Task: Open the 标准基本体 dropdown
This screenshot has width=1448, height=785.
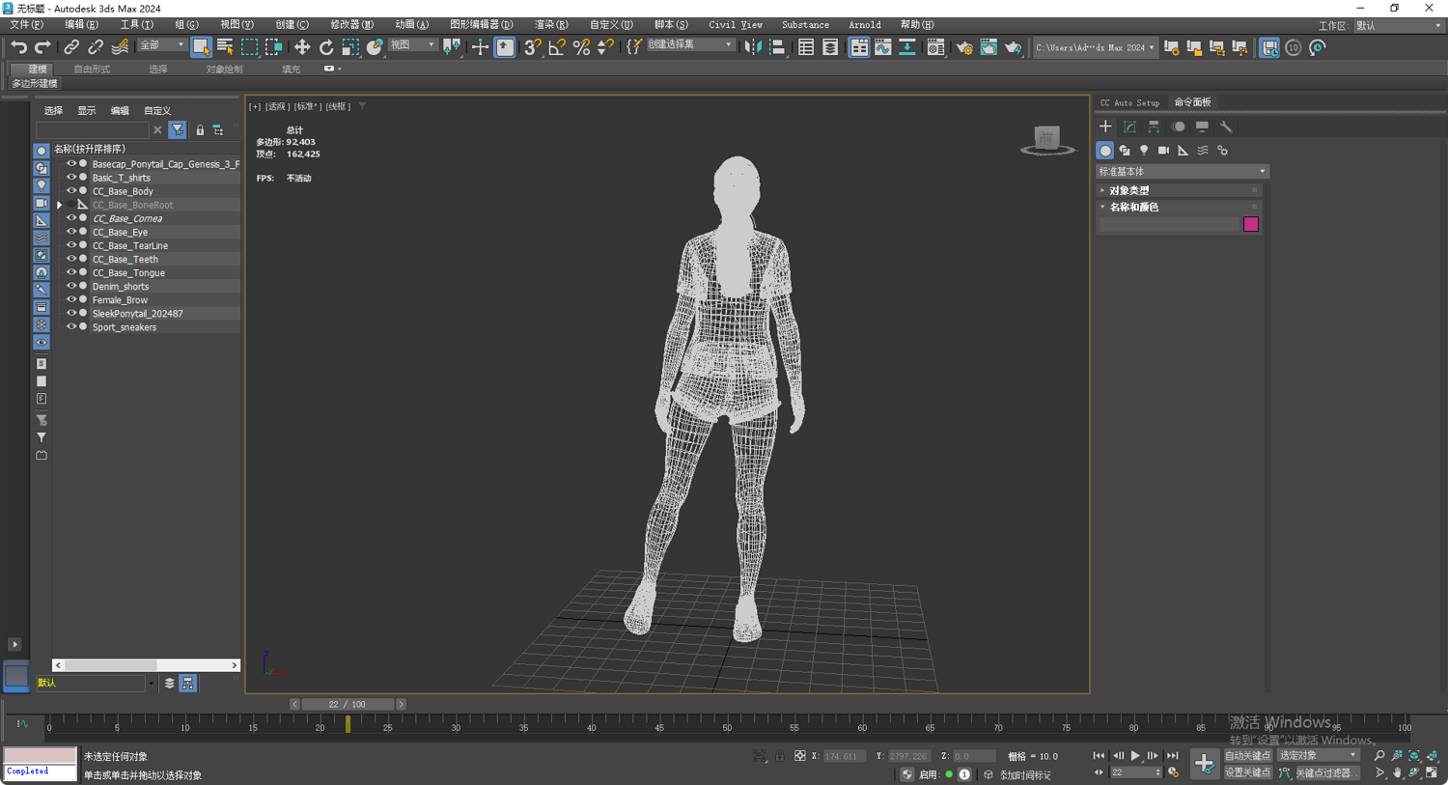Action: coord(1182,172)
